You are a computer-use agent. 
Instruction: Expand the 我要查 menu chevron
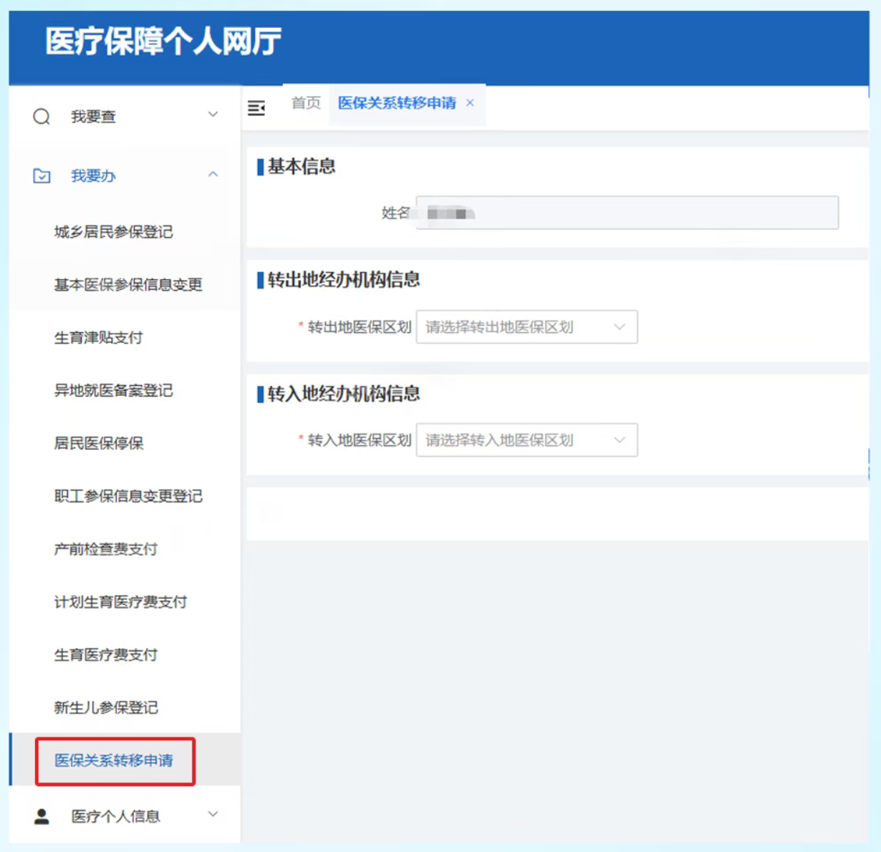[x=213, y=115]
